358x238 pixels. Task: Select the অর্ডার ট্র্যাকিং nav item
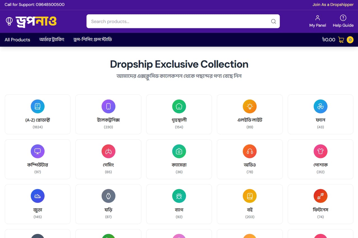(52, 40)
